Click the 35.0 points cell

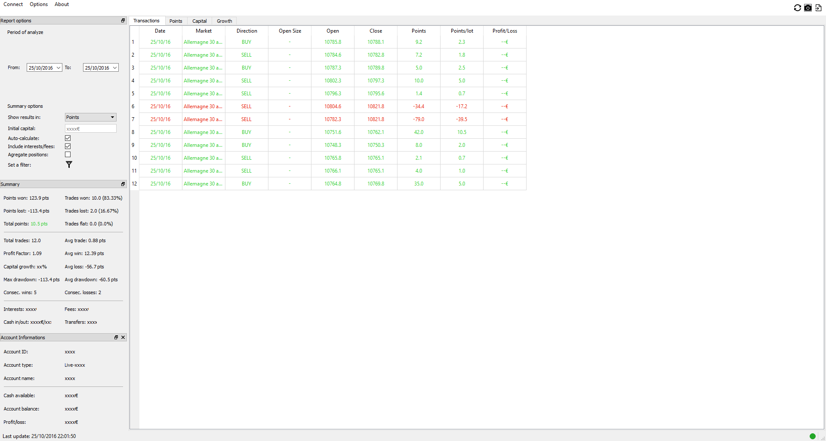[419, 184]
